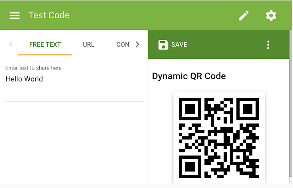The image size is (293, 188).
Task: Click the generated QR code image
Action: [x=219, y=138]
